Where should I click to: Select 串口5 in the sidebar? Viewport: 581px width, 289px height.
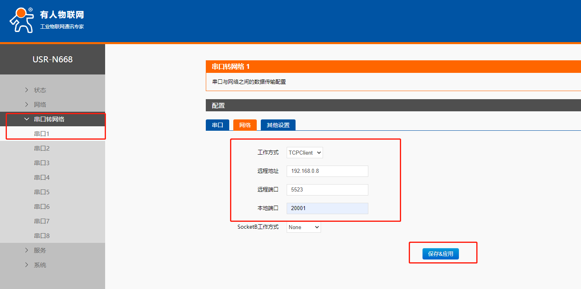coord(42,192)
